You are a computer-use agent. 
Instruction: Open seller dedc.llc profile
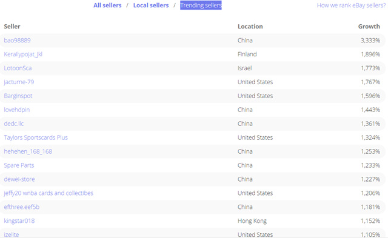(x=14, y=124)
